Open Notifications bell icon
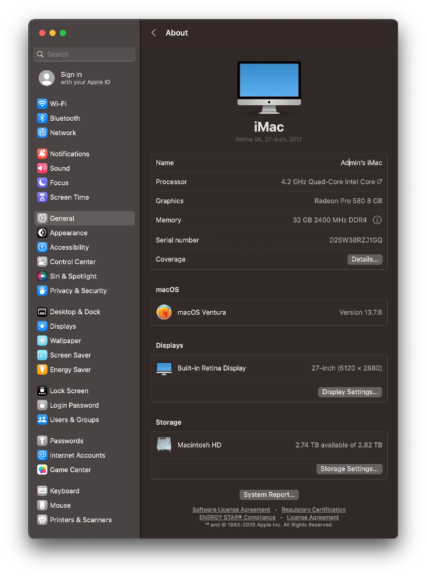This screenshot has width=427, height=577. click(x=42, y=154)
